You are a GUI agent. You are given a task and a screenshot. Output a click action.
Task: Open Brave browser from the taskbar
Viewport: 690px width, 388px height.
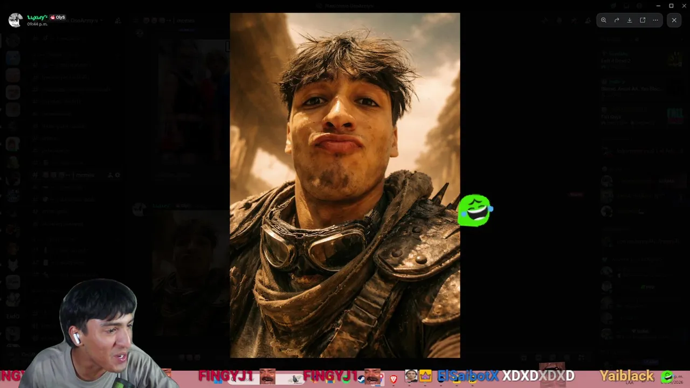pos(394,379)
